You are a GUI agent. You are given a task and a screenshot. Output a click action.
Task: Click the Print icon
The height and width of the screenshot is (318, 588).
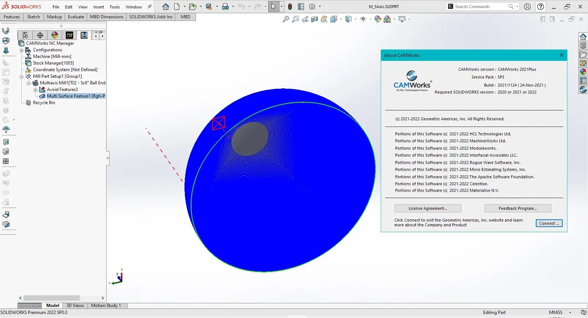point(225,7)
